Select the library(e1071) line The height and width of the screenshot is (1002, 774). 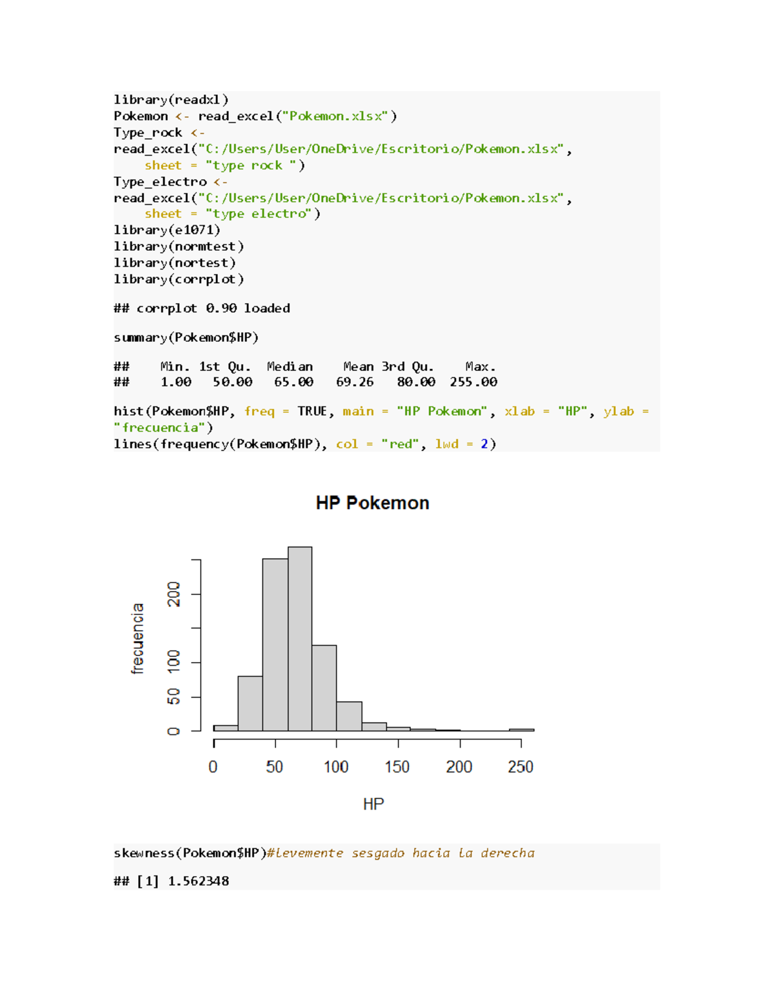pos(167,230)
